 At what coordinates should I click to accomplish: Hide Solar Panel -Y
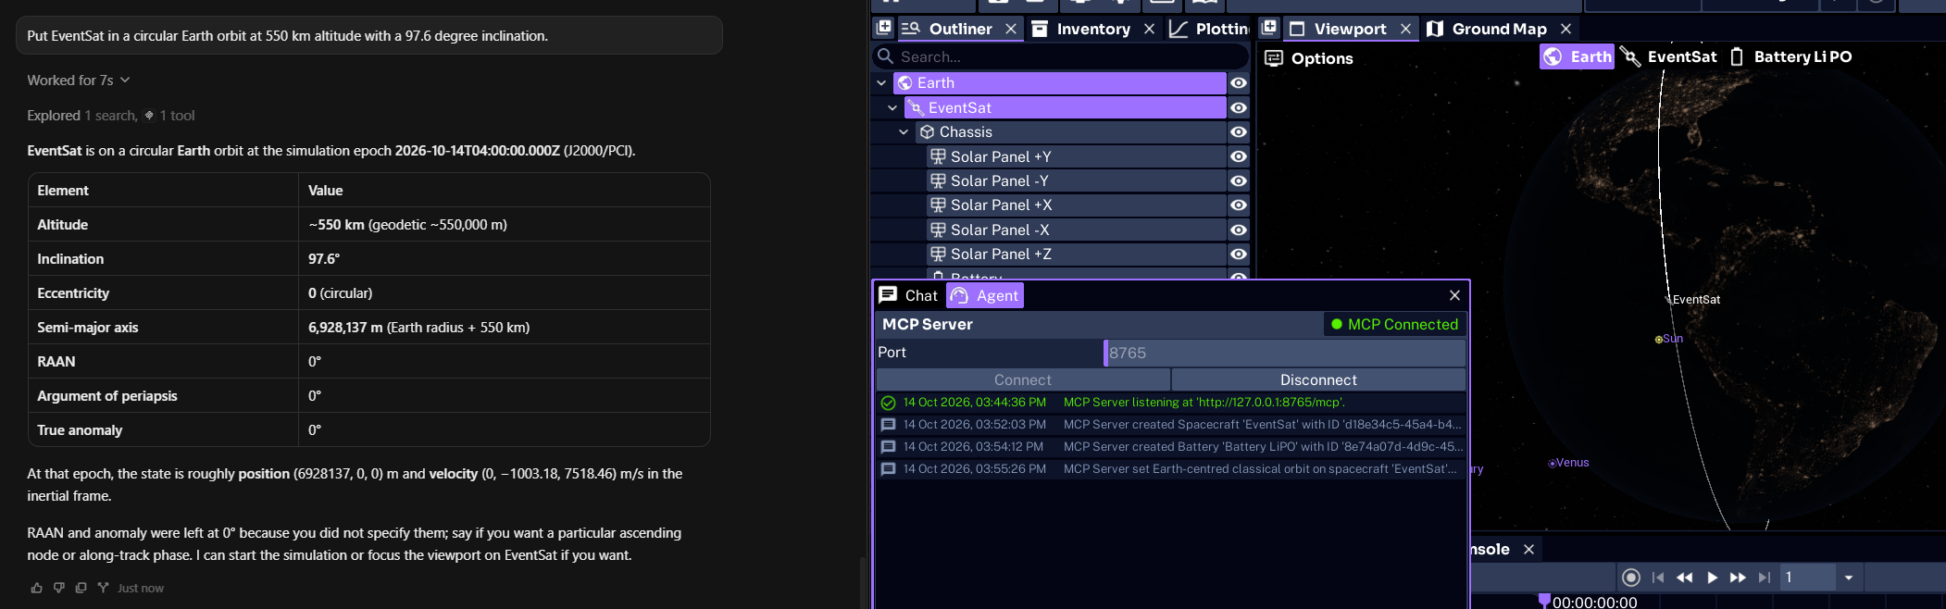(x=1239, y=180)
